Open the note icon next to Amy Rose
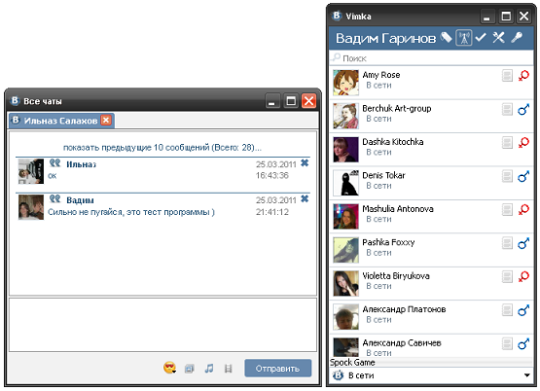Screen dimensions: 540x391 pos(507,75)
